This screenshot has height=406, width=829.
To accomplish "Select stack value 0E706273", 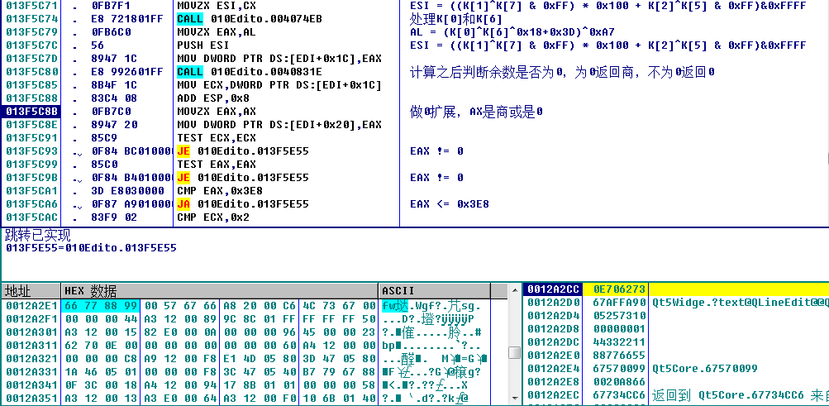I will (619, 289).
